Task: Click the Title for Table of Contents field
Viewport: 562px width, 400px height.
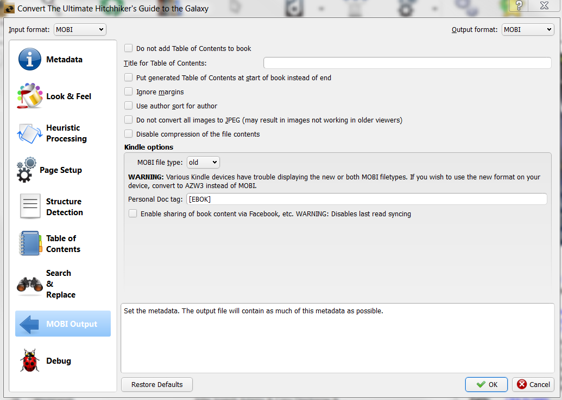Action: click(407, 63)
